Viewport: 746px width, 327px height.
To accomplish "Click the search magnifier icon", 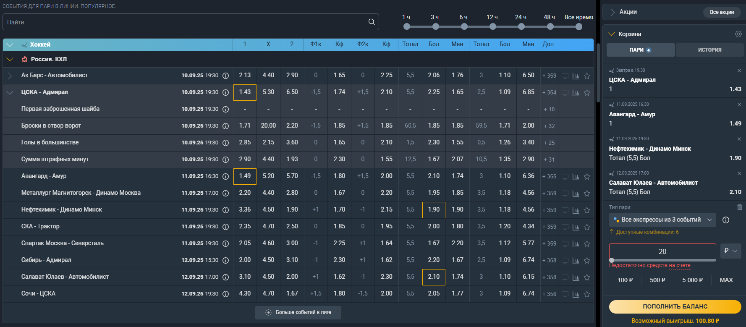I will tap(372, 22).
